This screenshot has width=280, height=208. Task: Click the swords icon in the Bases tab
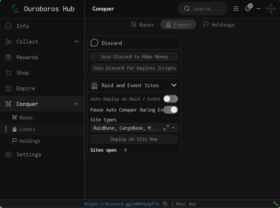click(133, 24)
